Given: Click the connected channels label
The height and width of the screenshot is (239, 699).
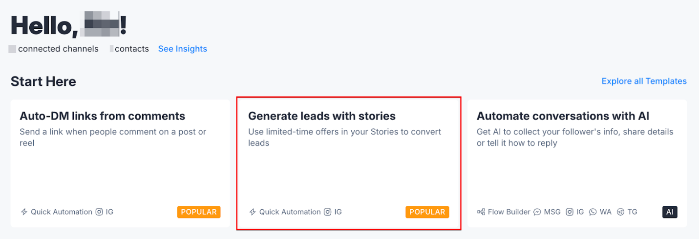Looking at the screenshot, I should click(58, 49).
